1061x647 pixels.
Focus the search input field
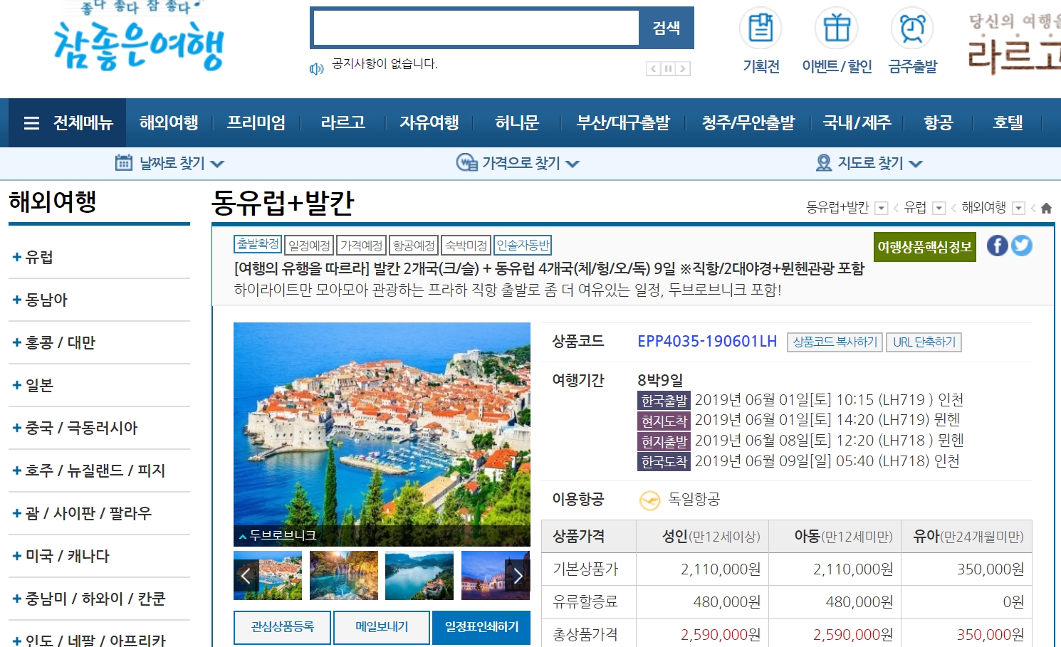click(476, 28)
